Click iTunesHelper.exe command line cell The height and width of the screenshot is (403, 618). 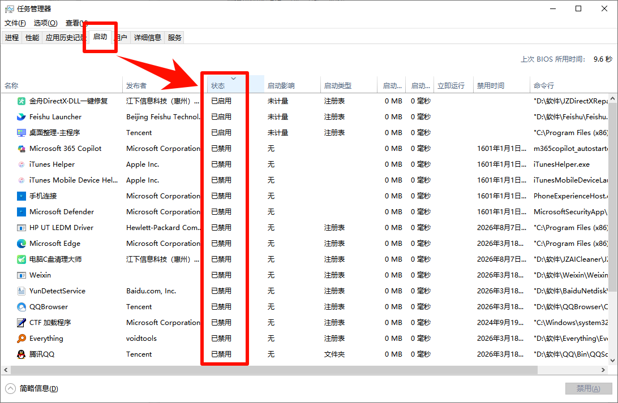pyautogui.click(x=561, y=164)
